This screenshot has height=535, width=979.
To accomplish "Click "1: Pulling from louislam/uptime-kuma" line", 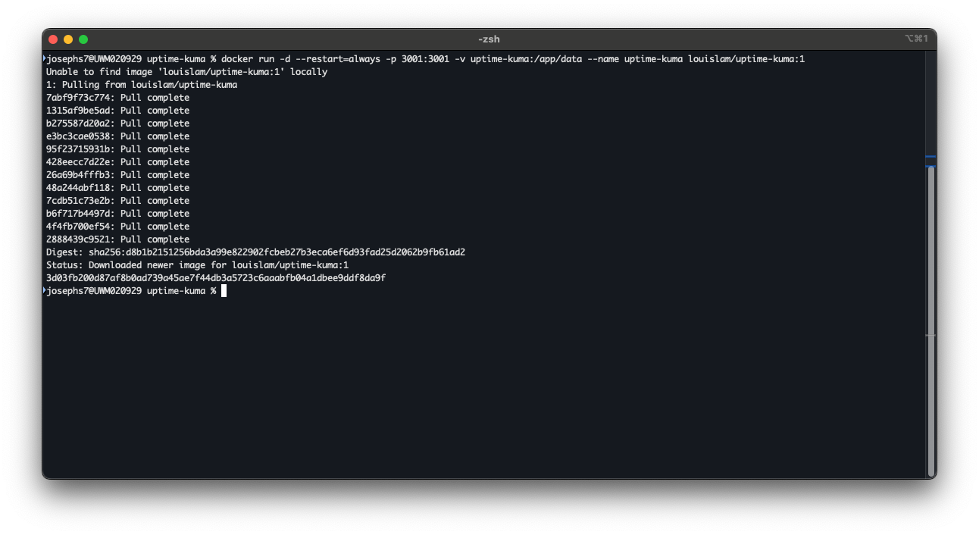I will point(142,85).
